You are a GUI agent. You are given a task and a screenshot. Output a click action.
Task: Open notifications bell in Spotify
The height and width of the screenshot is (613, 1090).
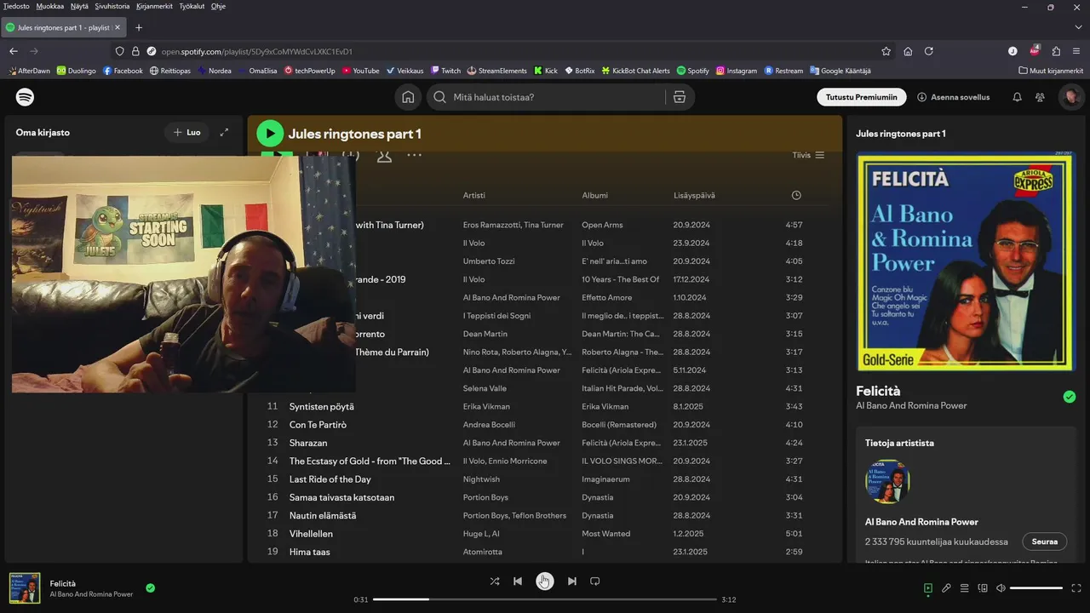(1017, 97)
